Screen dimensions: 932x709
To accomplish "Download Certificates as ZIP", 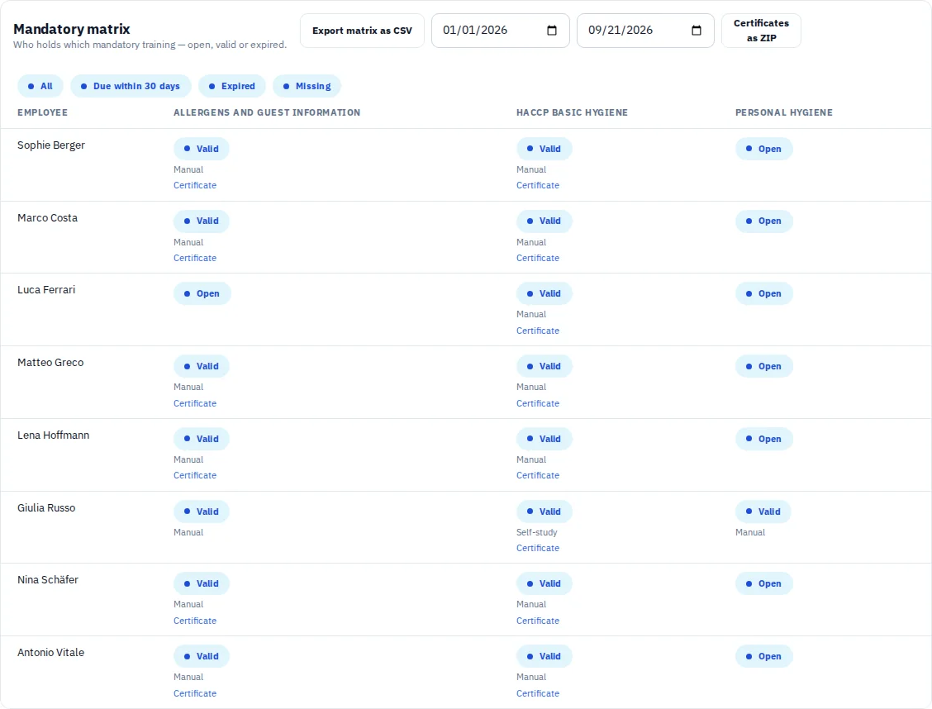I will (761, 31).
